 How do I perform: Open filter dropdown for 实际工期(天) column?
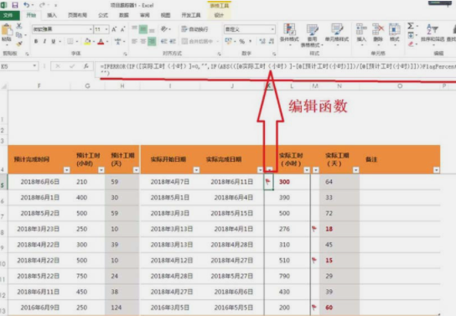click(356, 170)
